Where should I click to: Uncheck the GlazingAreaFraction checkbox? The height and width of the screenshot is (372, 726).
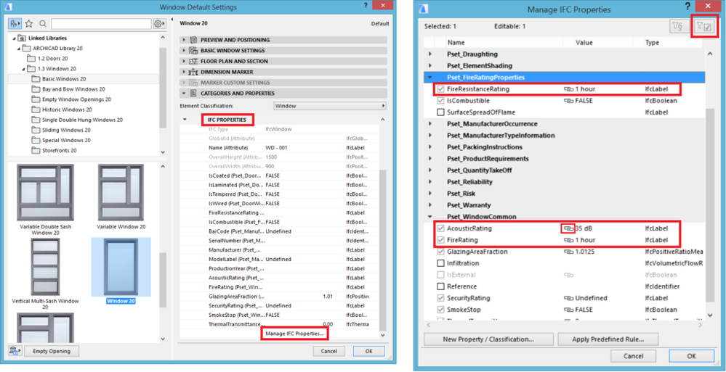coord(441,252)
